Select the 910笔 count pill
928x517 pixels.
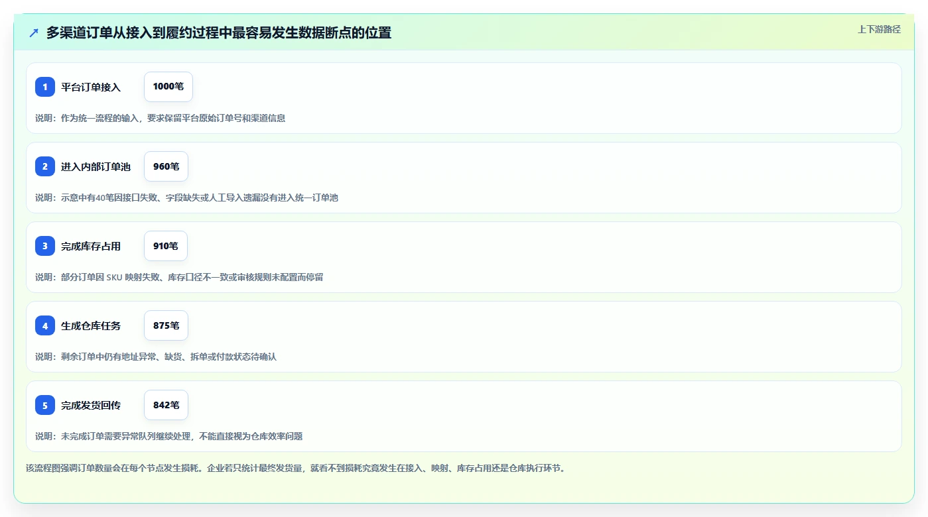pyautogui.click(x=166, y=246)
